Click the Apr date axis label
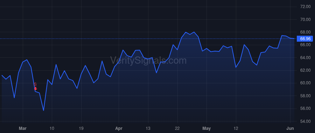This screenshot has width=315, height=133. tap(119, 128)
